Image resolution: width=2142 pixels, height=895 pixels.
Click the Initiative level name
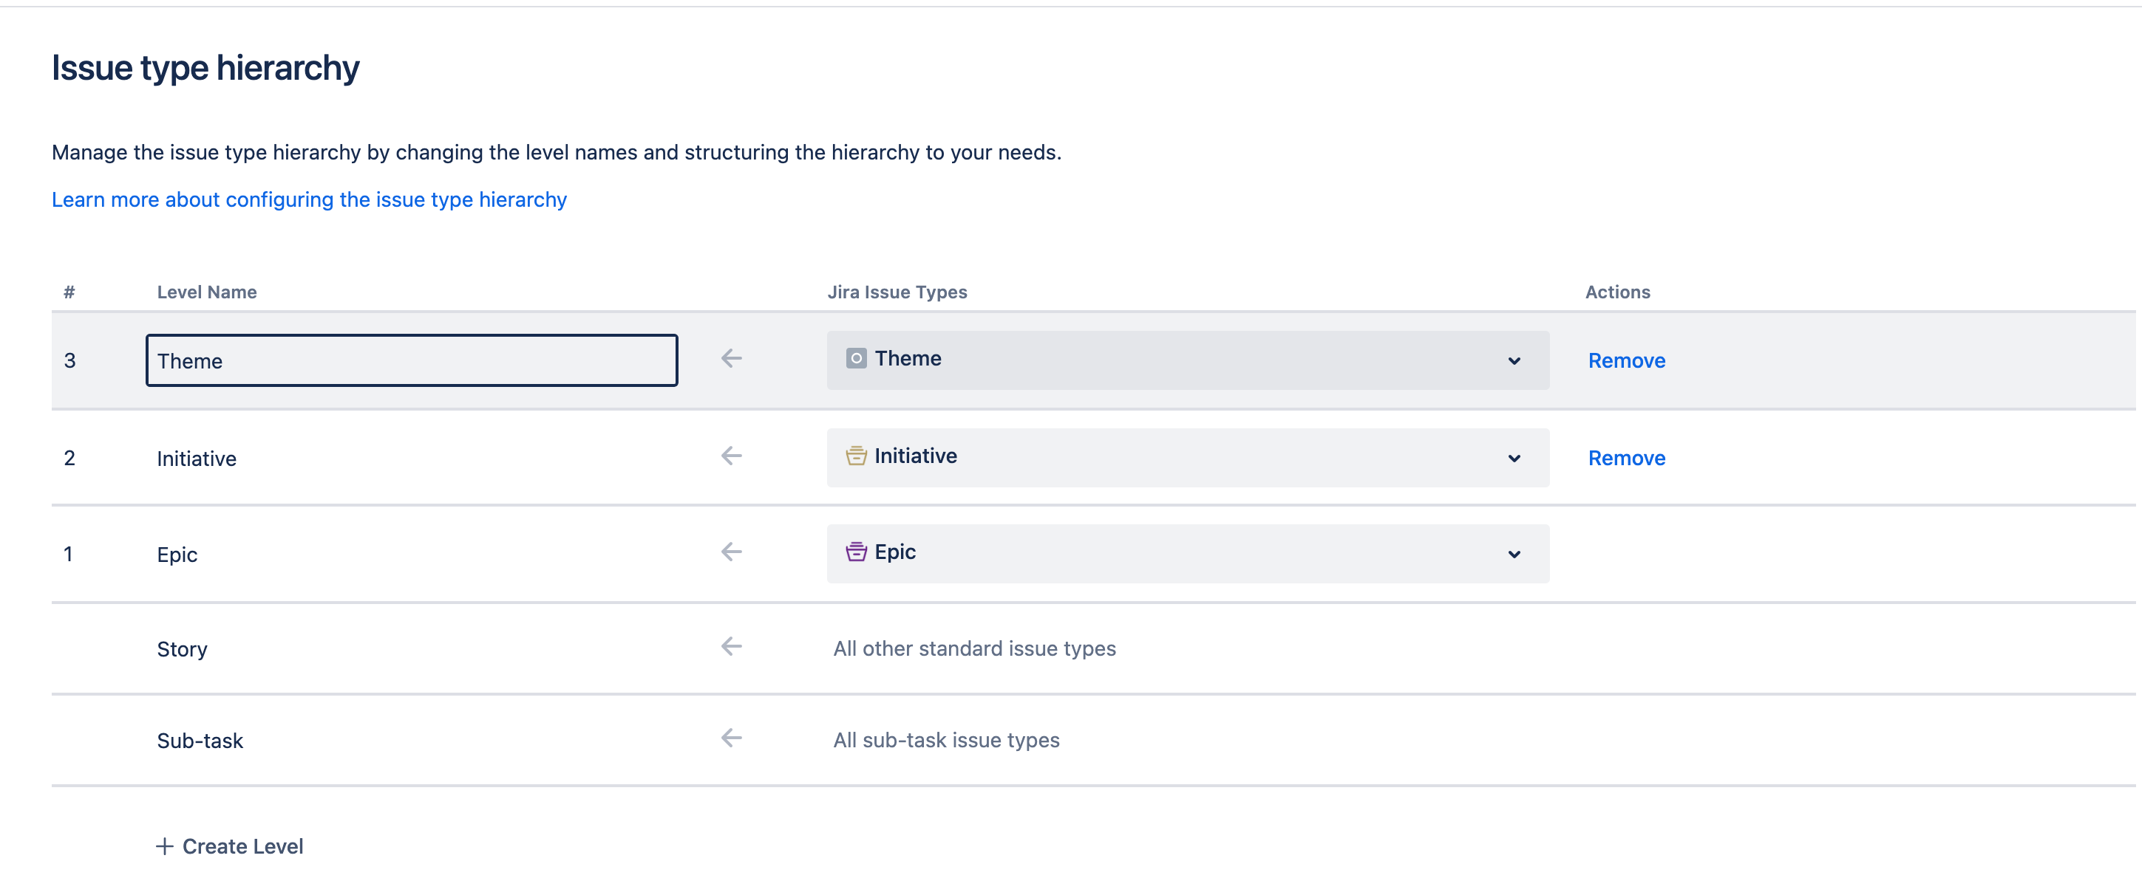197,459
